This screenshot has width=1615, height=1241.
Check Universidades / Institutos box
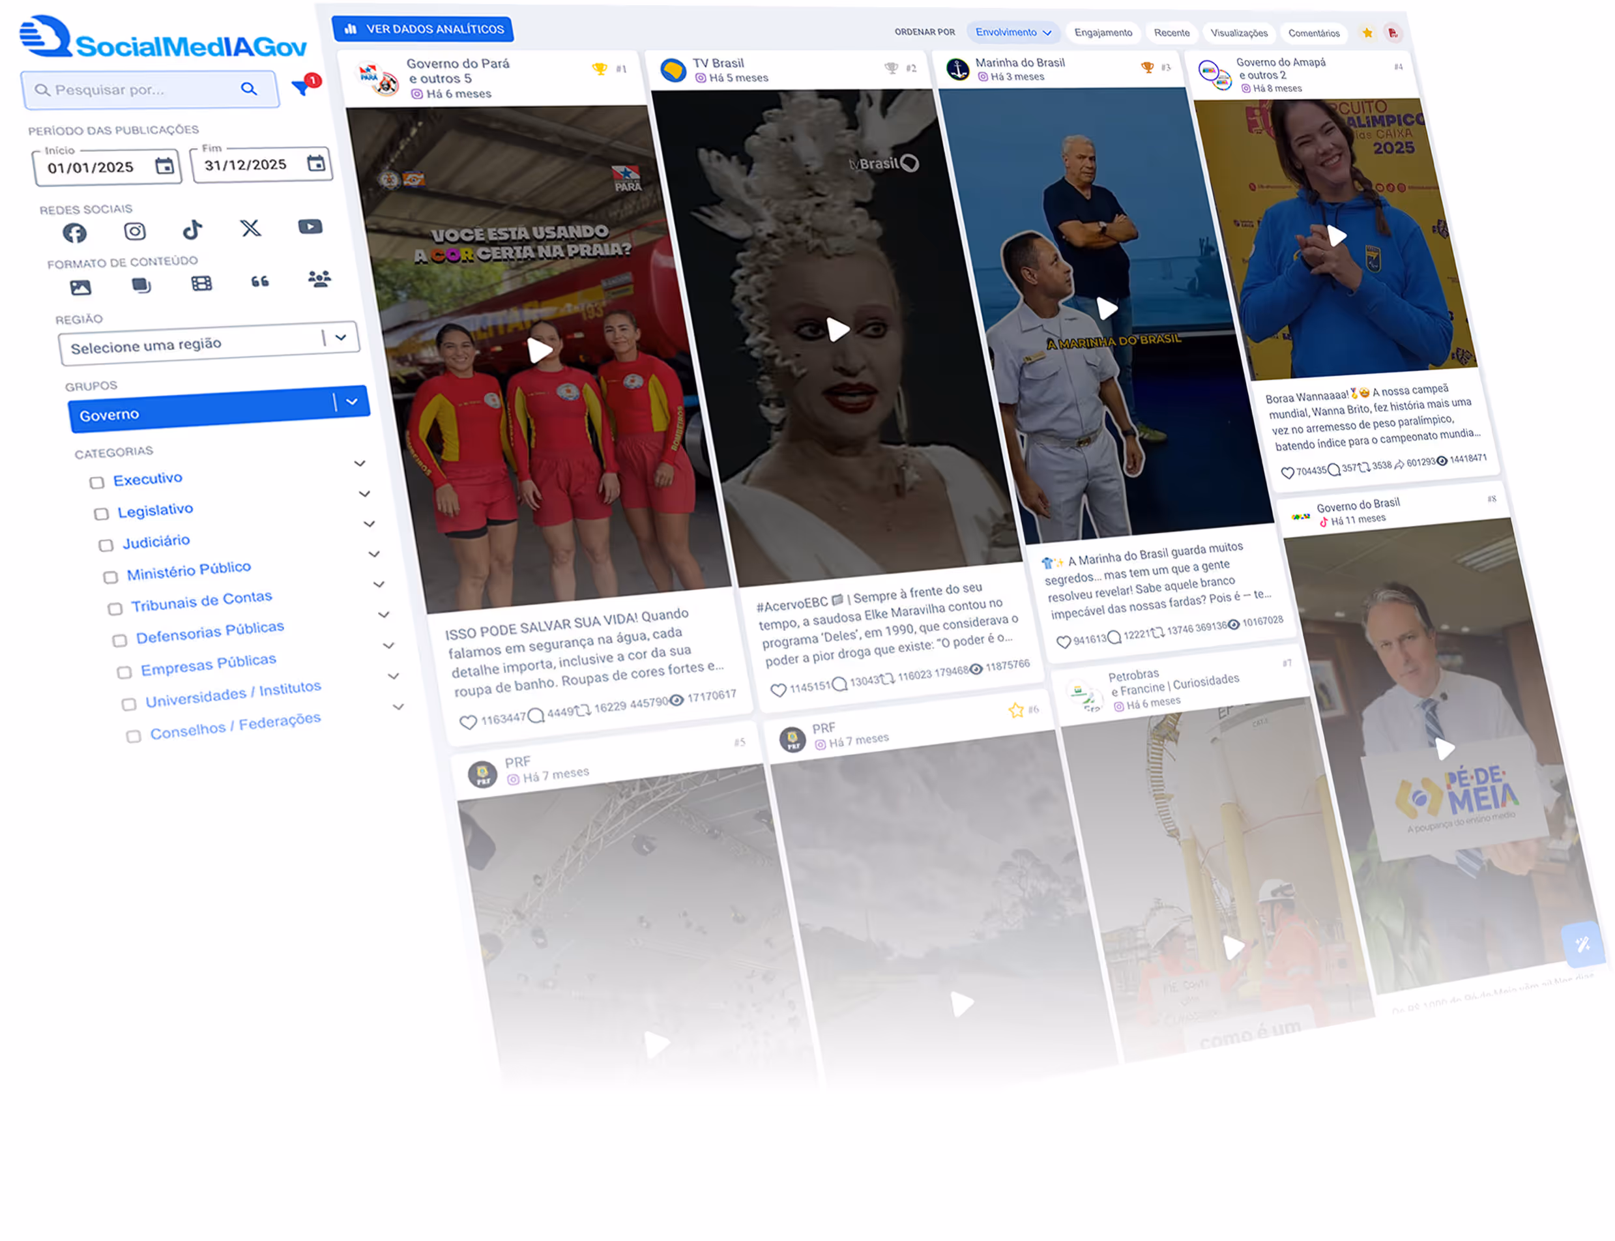click(128, 704)
